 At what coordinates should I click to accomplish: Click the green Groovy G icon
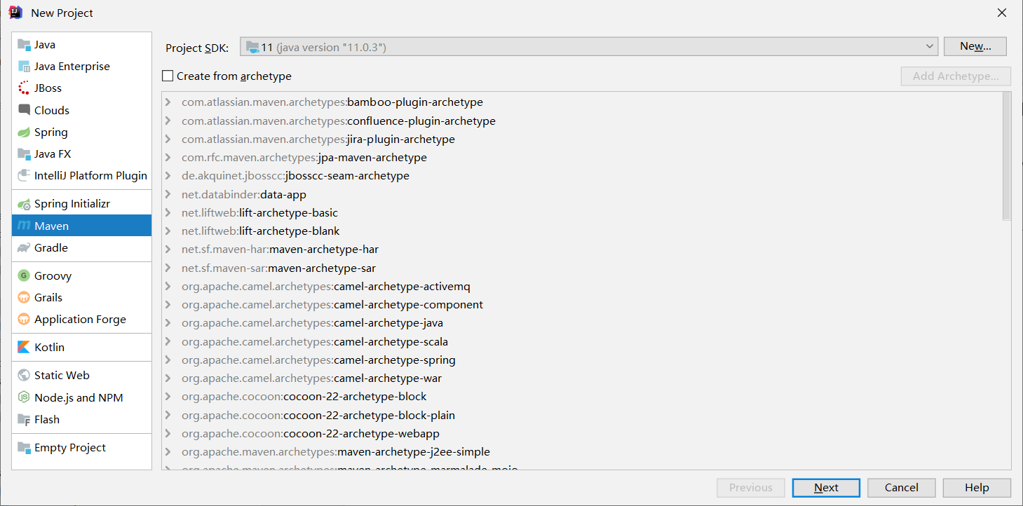click(24, 275)
